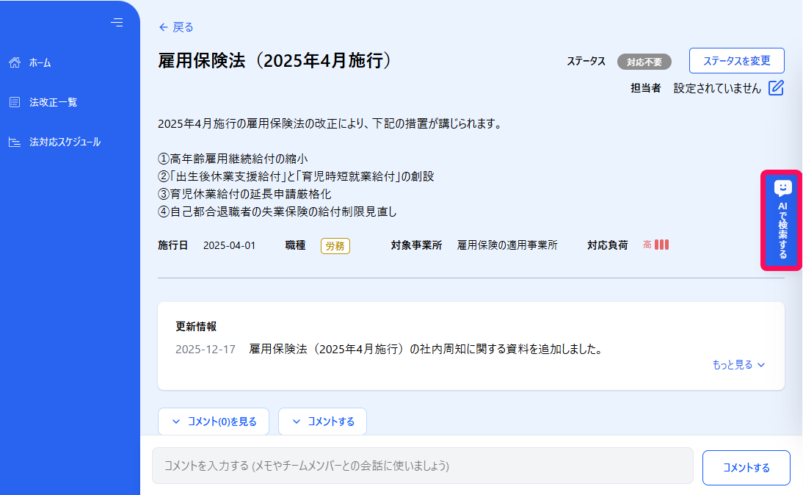Click the 労務 job type tag
The width and height of the screenshot is (803, 495).
(x=335, y=246)
